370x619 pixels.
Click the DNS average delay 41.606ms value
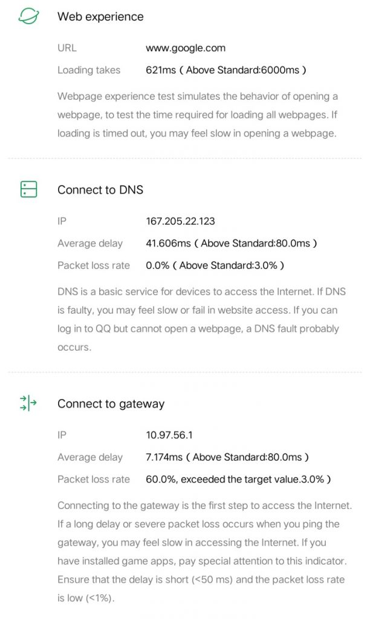[x=232, y=243]
